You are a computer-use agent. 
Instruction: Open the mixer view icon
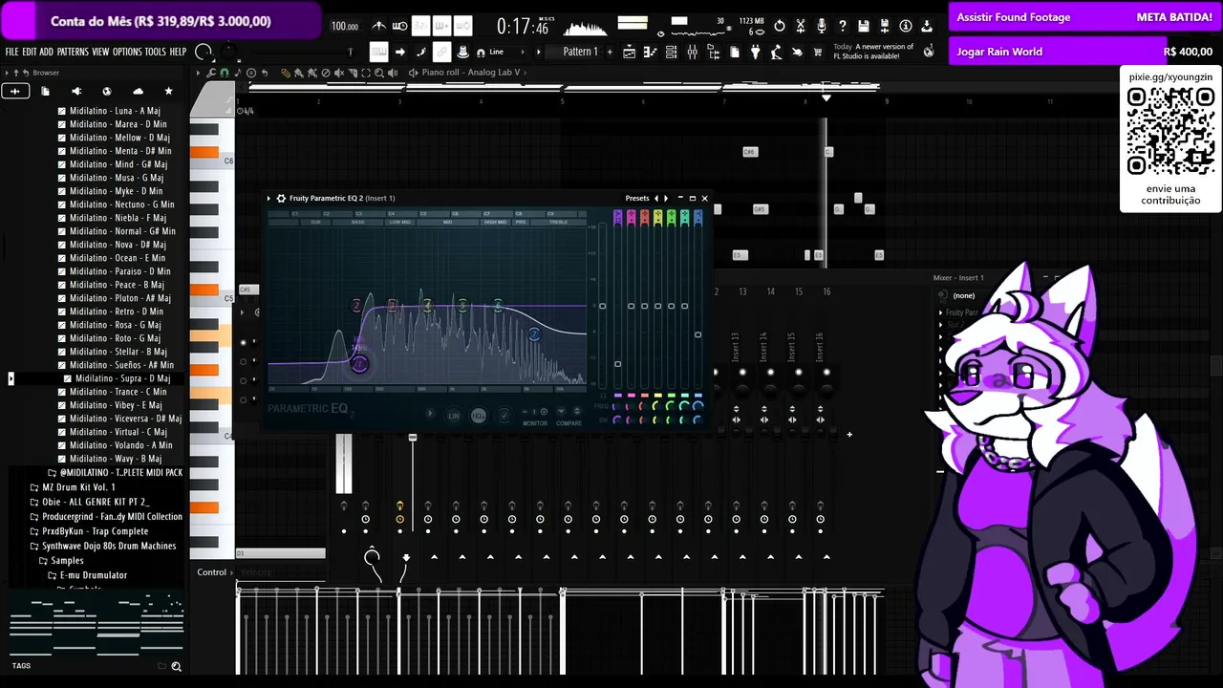point(693,52)
